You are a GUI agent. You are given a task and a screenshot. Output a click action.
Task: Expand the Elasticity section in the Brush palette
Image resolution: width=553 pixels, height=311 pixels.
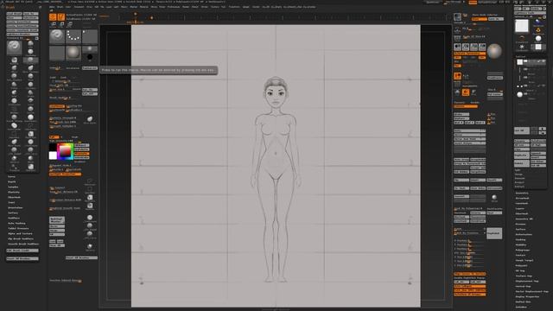pyautogui.click(x=14, y=192)
